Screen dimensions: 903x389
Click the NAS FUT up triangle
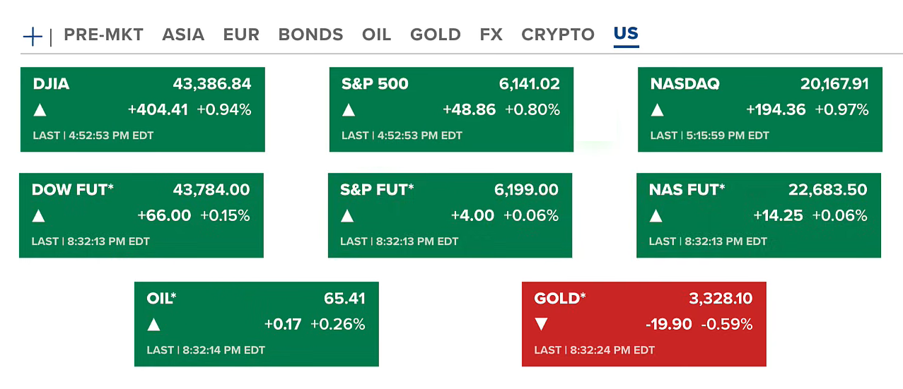tap(656, 216)
